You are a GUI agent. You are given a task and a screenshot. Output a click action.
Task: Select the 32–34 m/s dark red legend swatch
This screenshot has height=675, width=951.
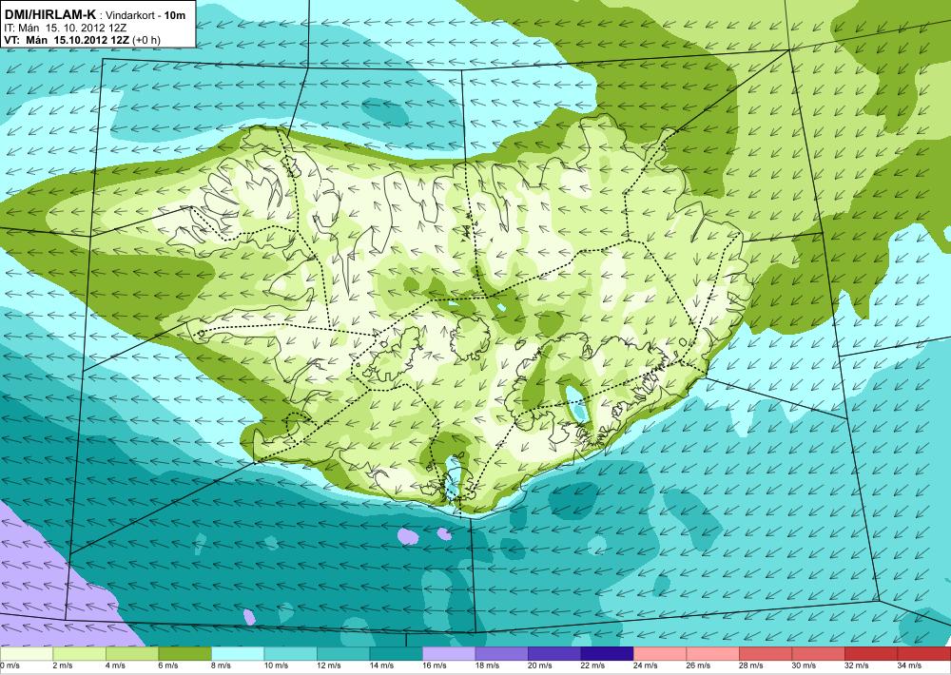(x=870, y=654)
